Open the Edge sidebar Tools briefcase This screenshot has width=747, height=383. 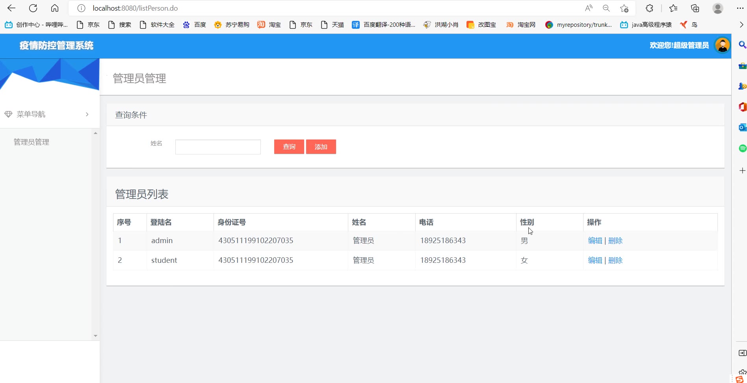tap(742, 66)
